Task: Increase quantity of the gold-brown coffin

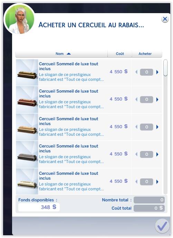Action: (x=157, y=72)
